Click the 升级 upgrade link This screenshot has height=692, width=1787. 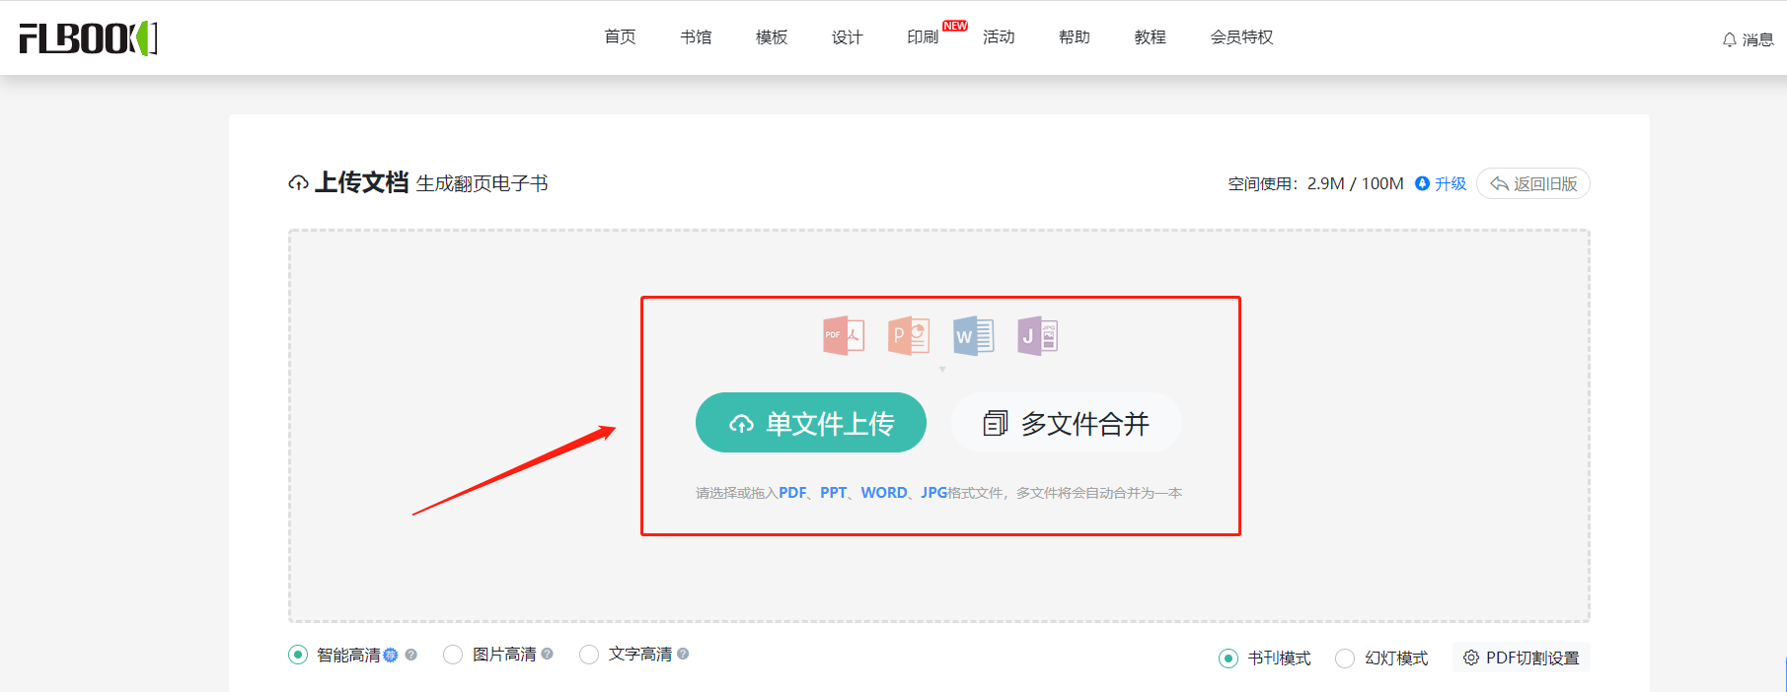tap(1451, 183)
